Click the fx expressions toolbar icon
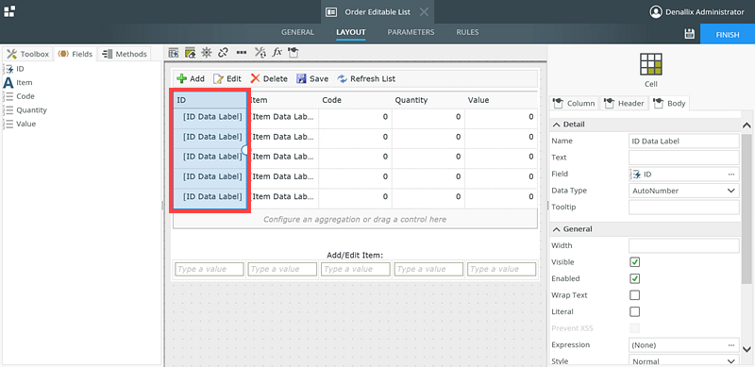 (277, 53)
